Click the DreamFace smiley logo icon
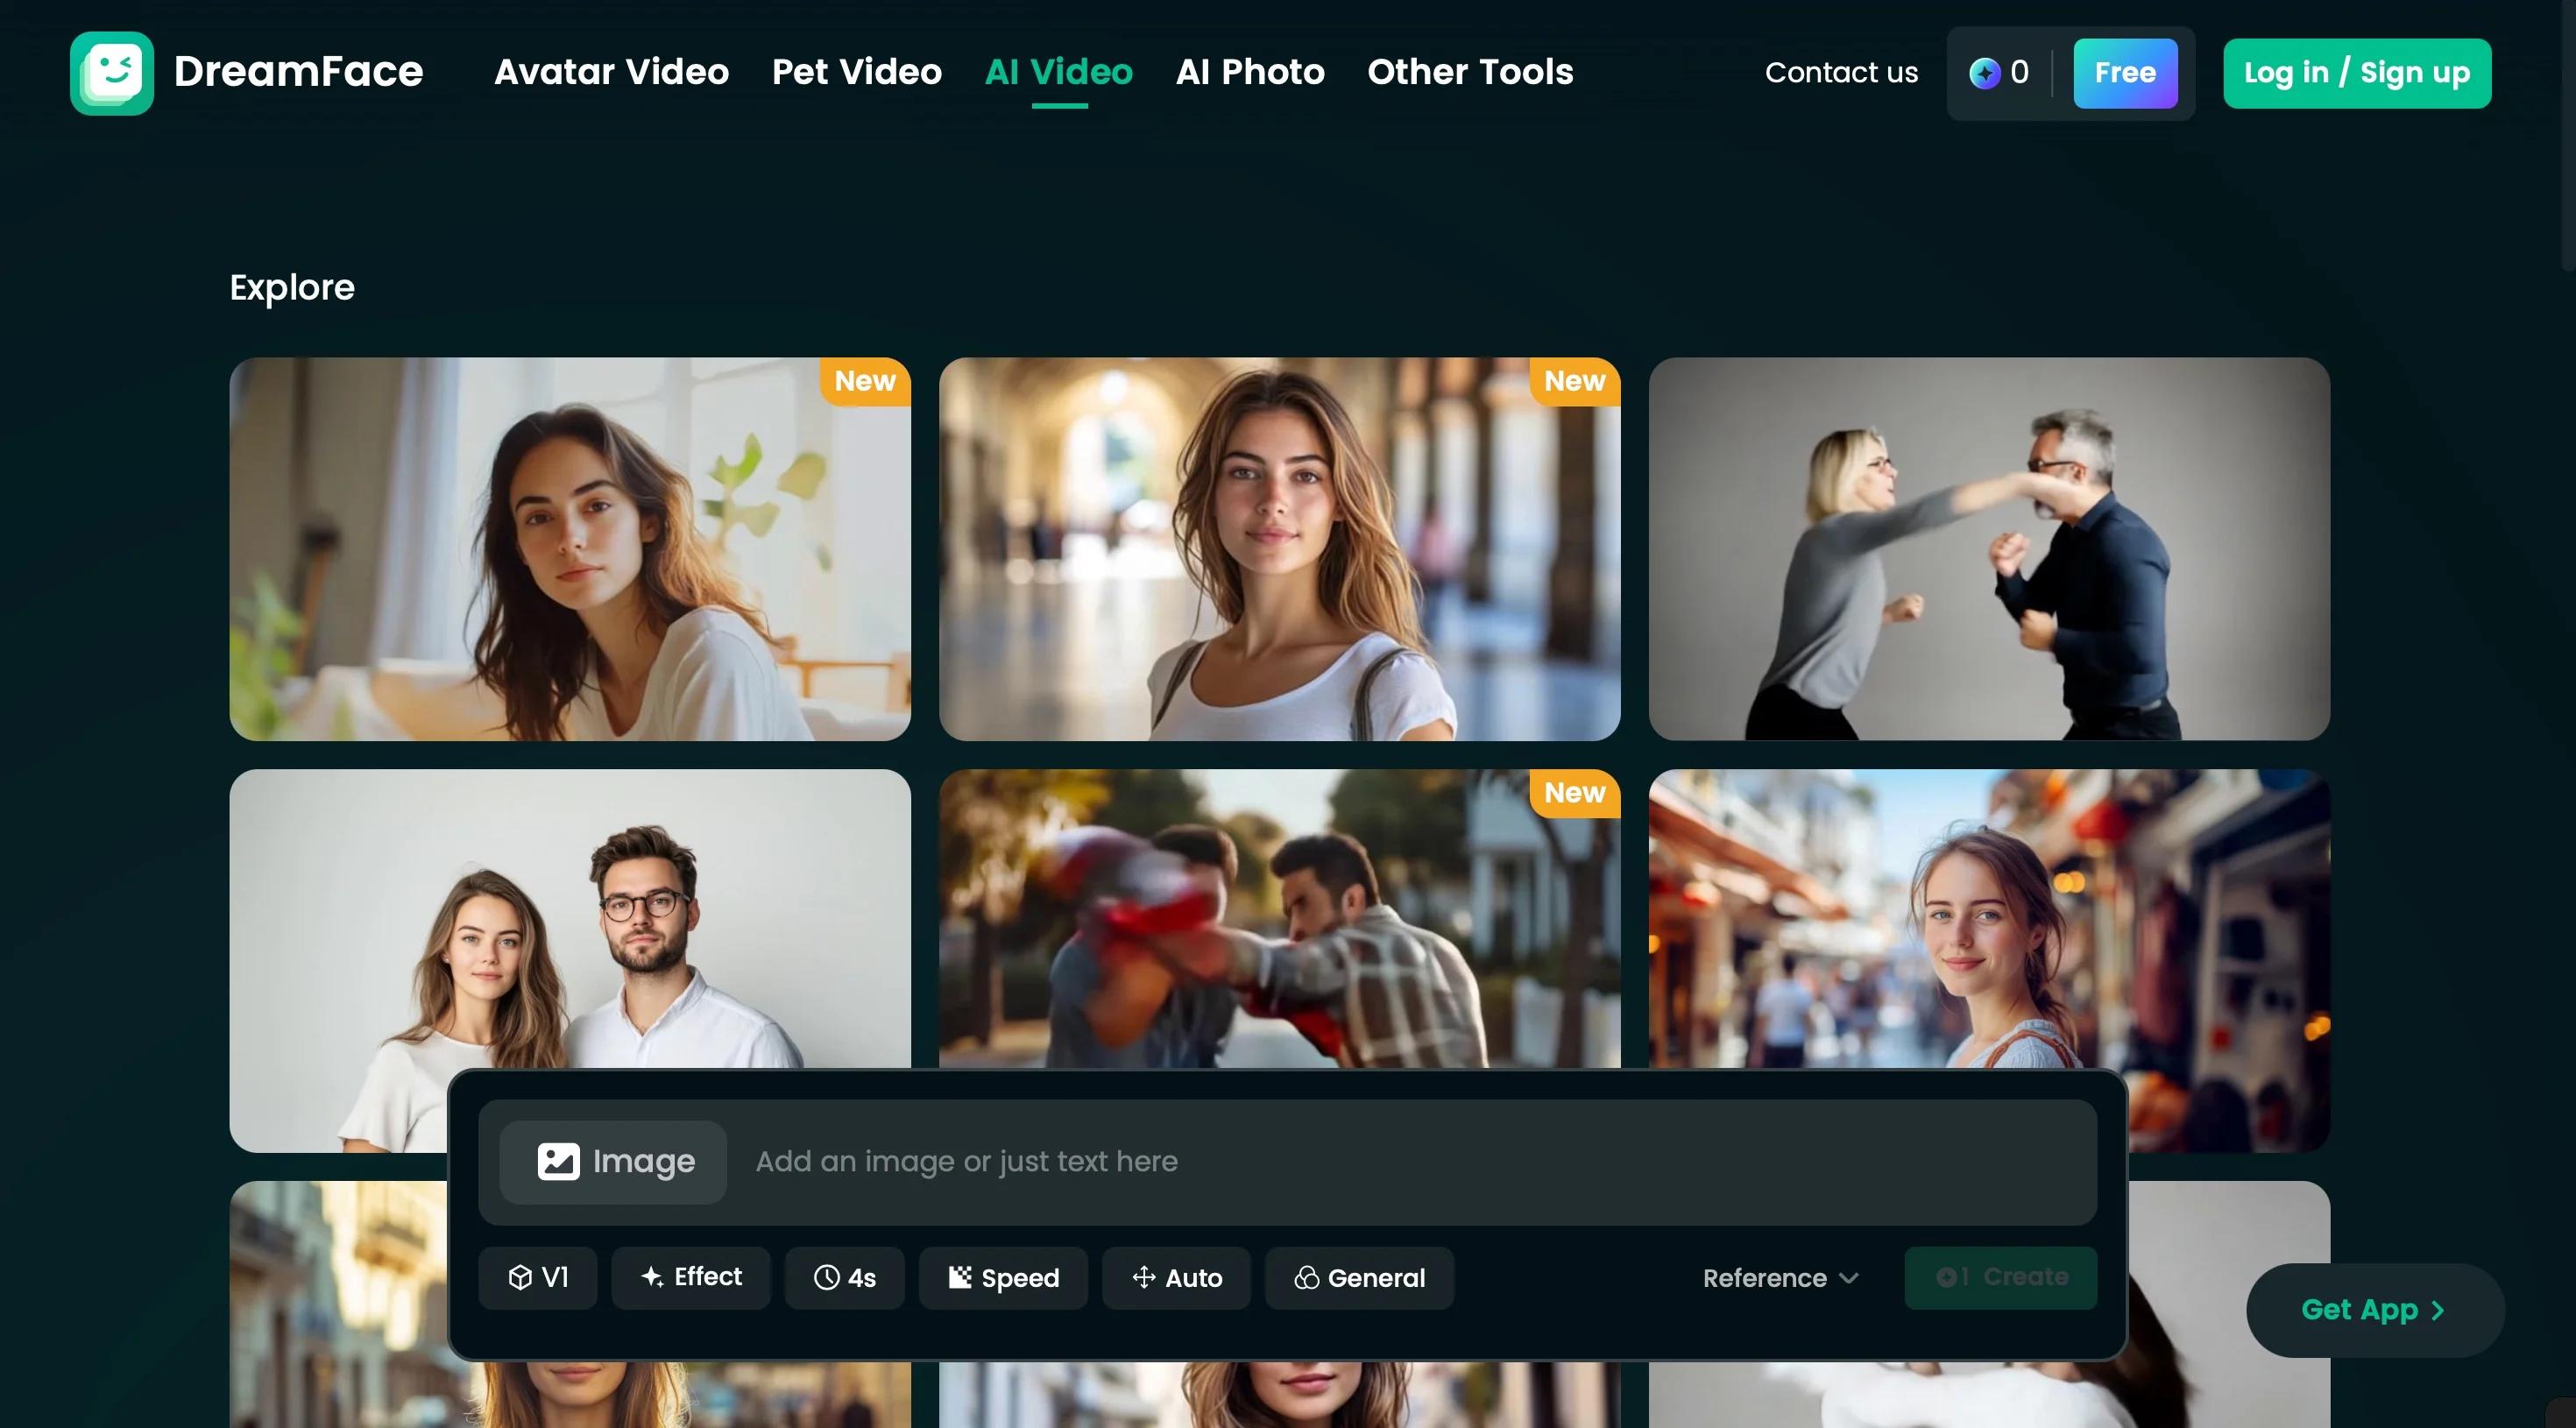Viewport: 2576px width, 1428px height. coord(111,73)
